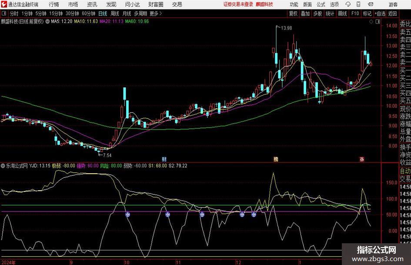Click the 叠加 overlay button
The height and width of the screenshot is (265, 411).
click(x=305, y=13)
